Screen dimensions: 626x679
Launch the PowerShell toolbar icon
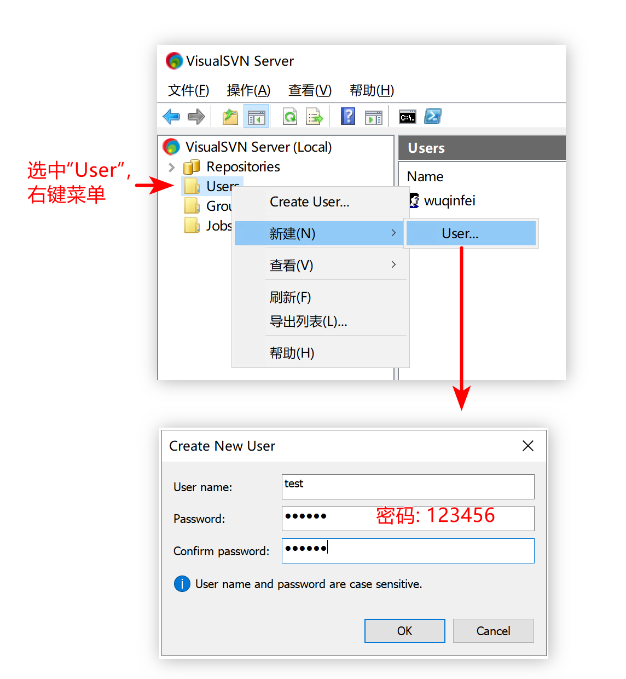point(433,116)
